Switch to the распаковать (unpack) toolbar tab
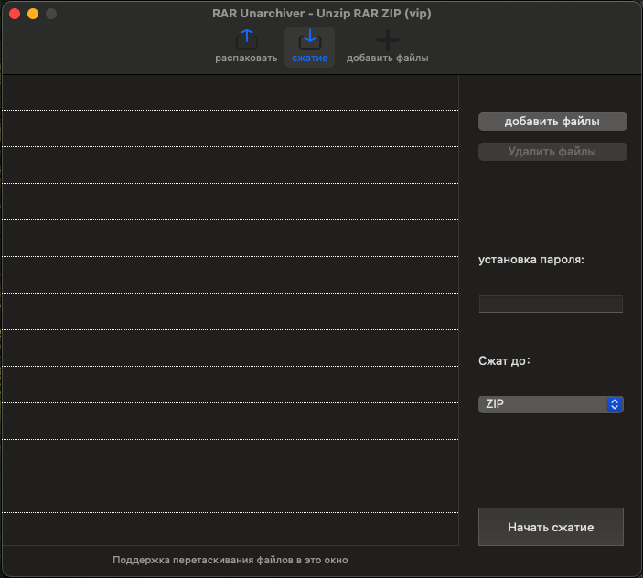The width and height of the screenshot is (643, 578). (x=246, y=47)
